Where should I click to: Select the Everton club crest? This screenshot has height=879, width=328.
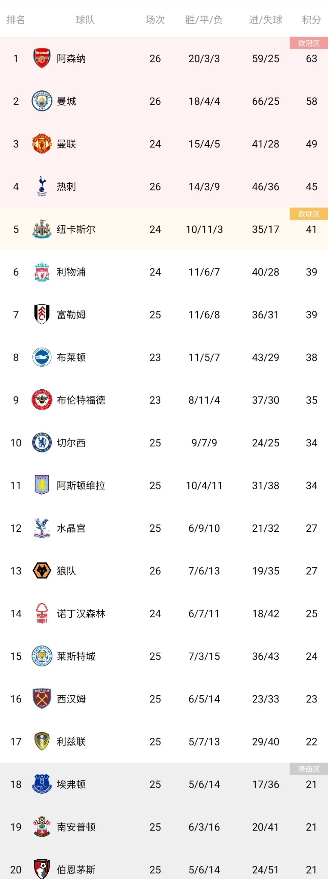coord(42,784)
